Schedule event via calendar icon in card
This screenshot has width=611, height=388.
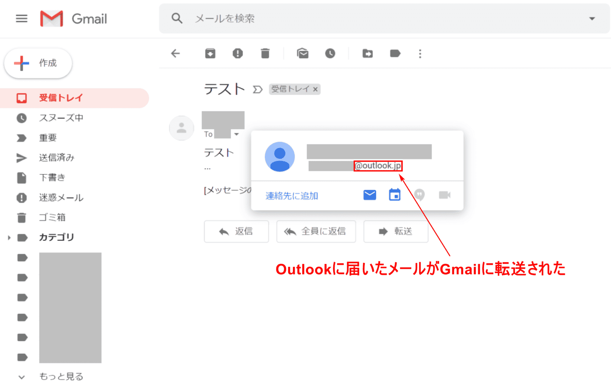click(395, 195)
